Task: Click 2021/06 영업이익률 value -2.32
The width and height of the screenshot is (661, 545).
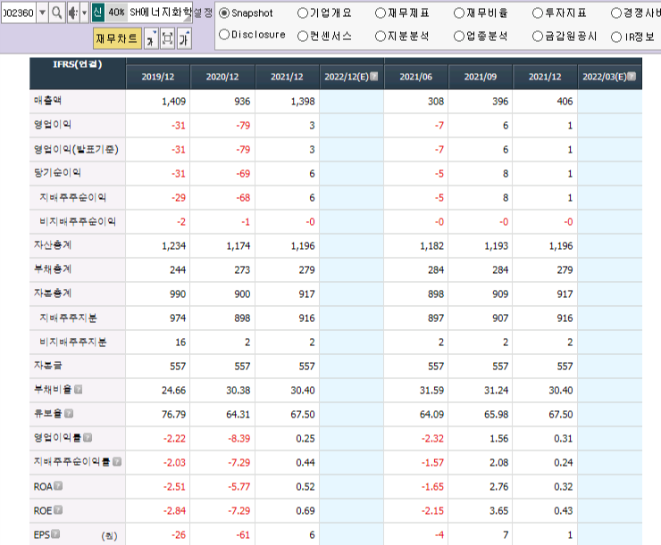Action: click(x=432, y=439)
